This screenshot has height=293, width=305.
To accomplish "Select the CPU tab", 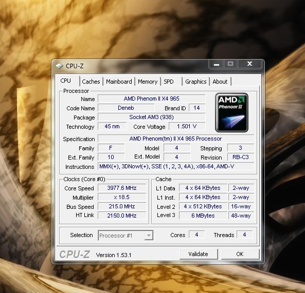I will click(68, 81).
